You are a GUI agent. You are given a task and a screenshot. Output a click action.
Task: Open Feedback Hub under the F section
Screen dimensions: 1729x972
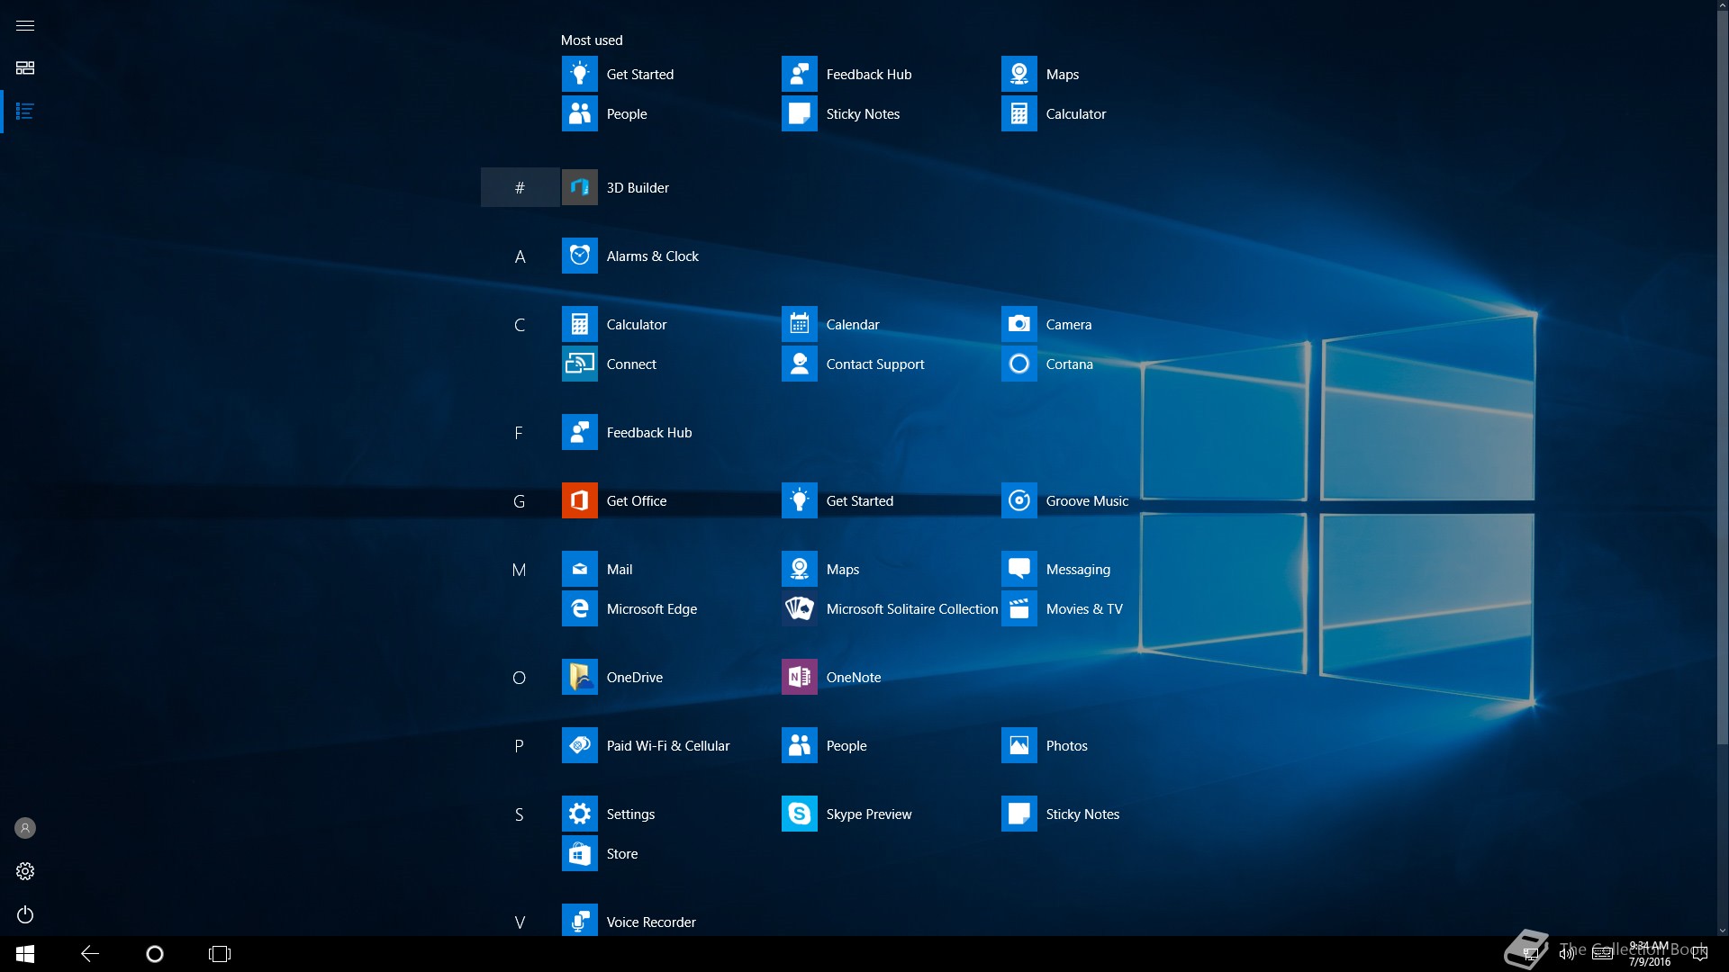tap(627, 432)
